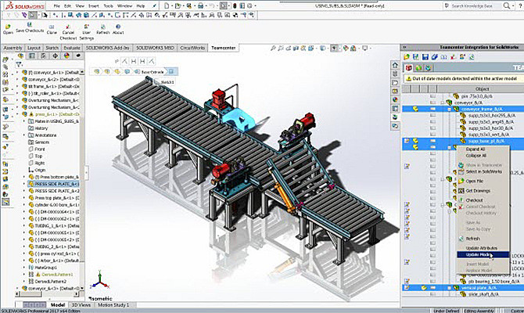
Task: Choose Get Drawings from the context menu
Action: 478,191
